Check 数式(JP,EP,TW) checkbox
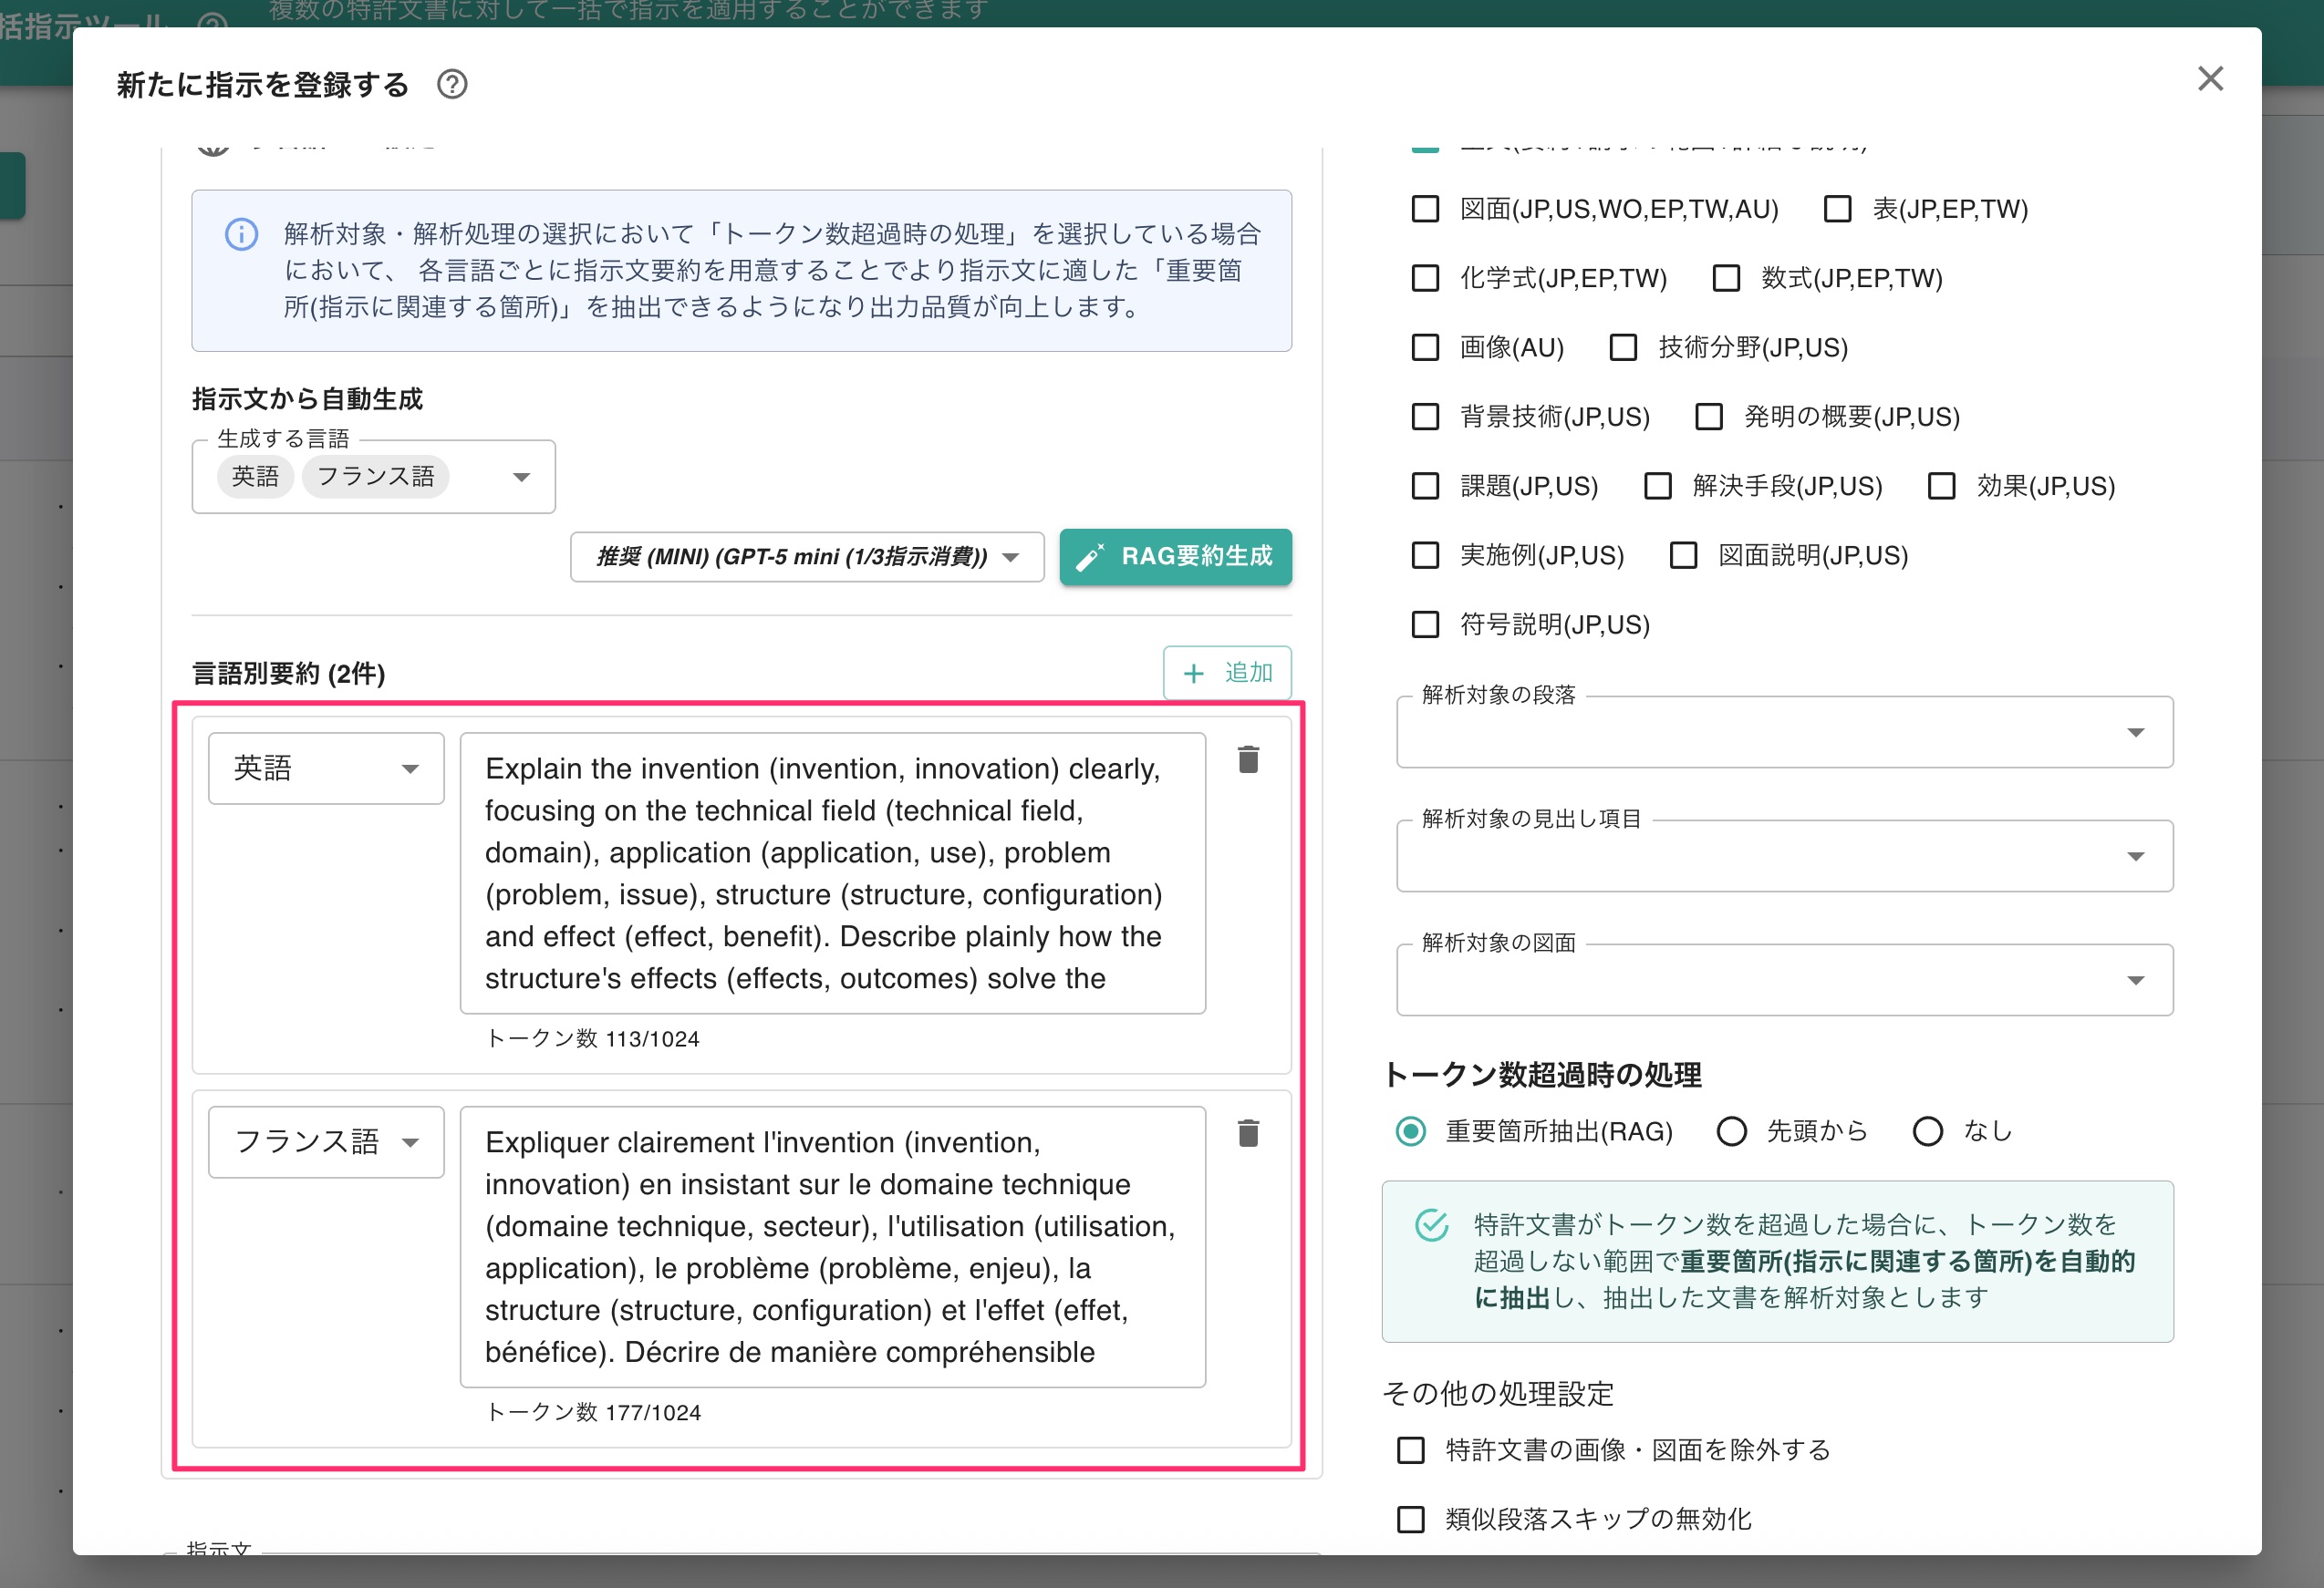The width and height of the screenshot is (2324, 1588). click(x=1726, y=278)
